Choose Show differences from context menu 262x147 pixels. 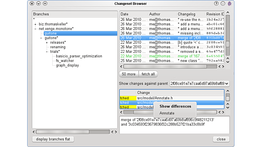[x=175, y=106]
